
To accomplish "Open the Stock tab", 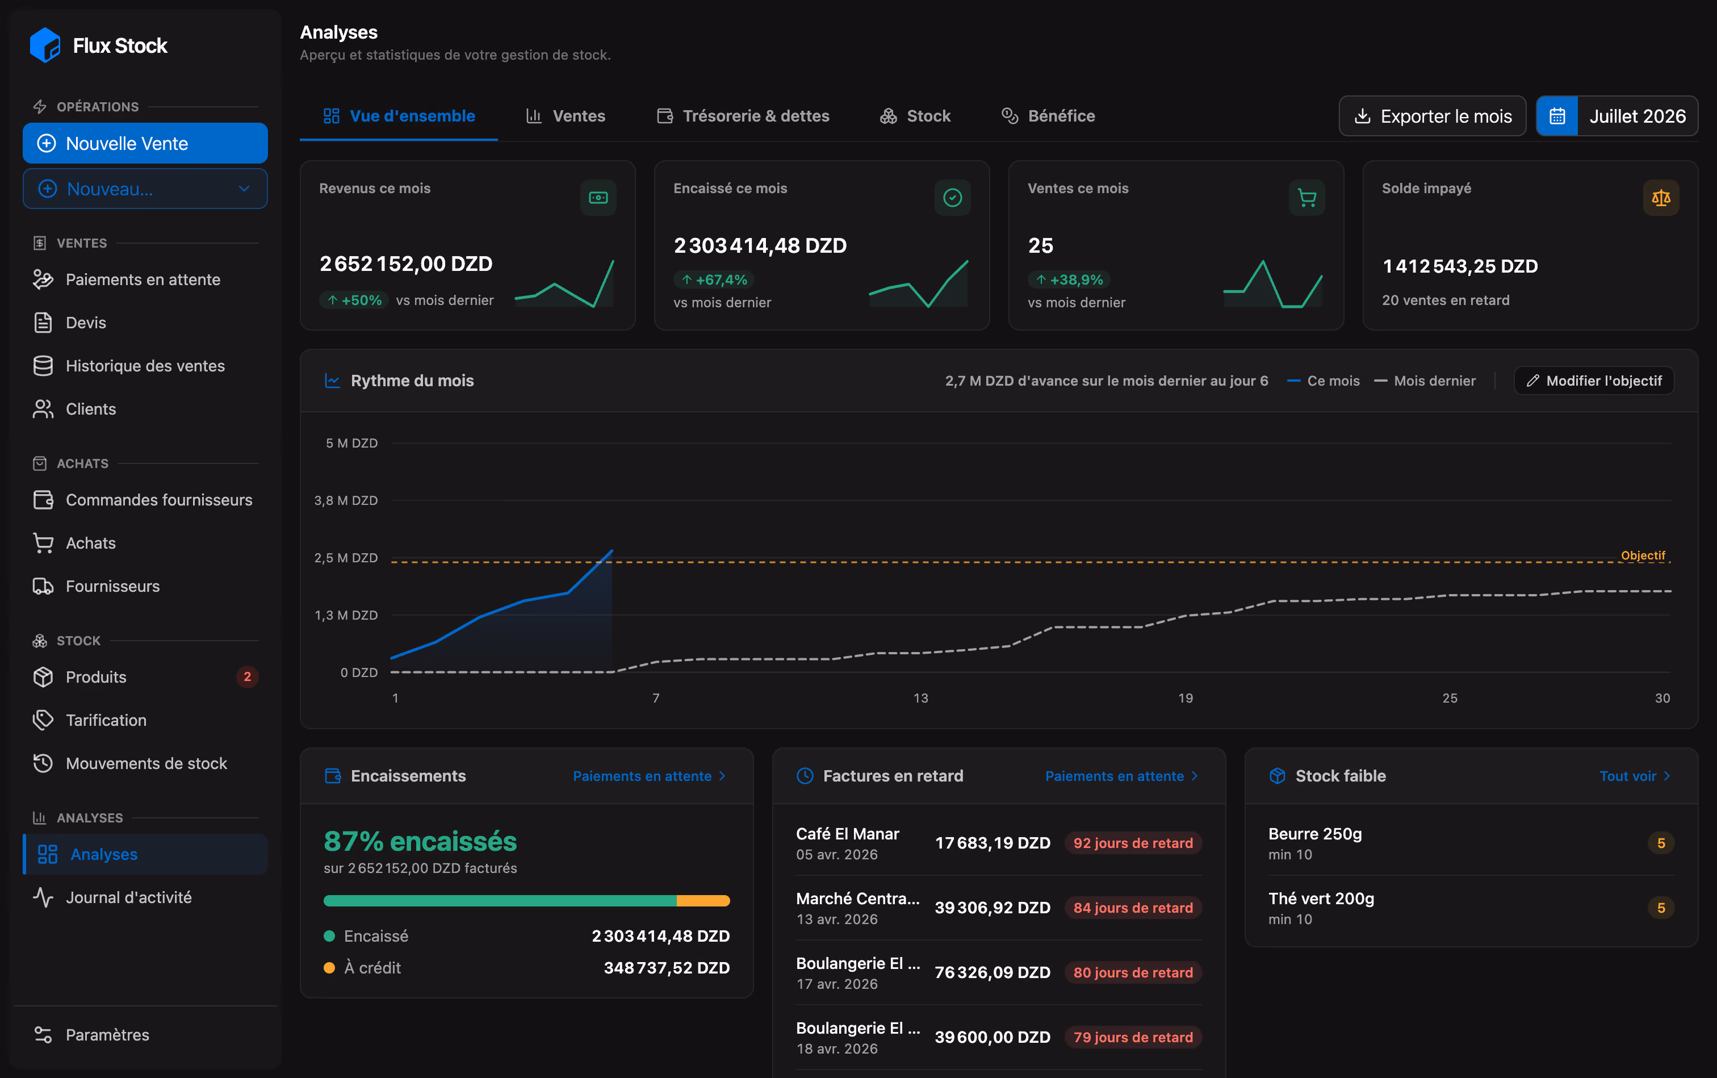I will (x=915, y=116).
